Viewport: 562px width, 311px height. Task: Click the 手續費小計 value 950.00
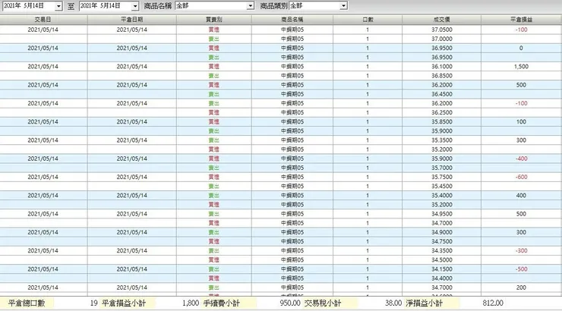[290, 303]
